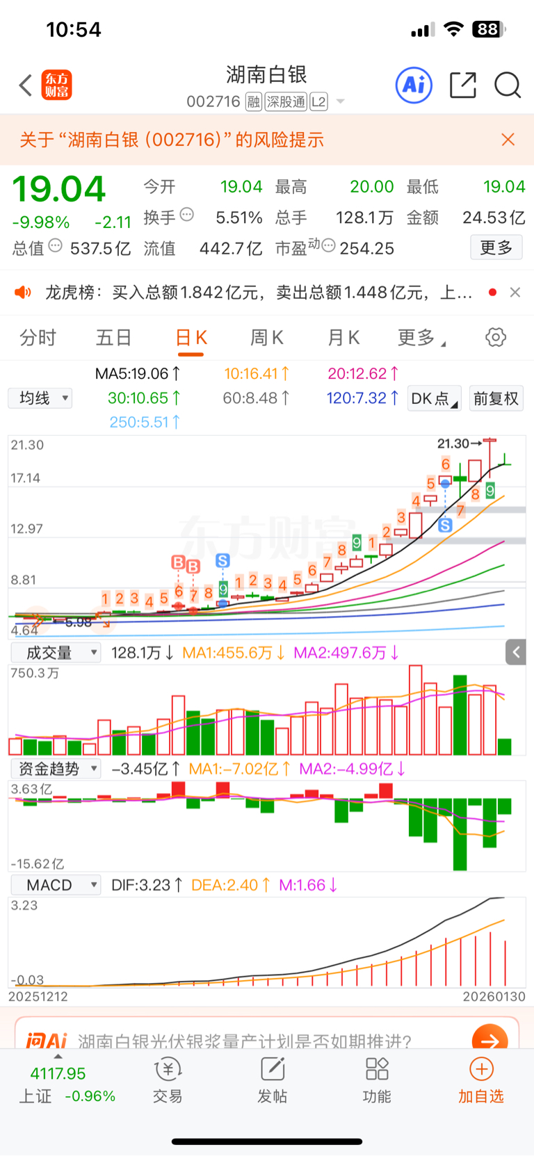
Task: Expand the 上证 index bar
Action: (58, 1057)
